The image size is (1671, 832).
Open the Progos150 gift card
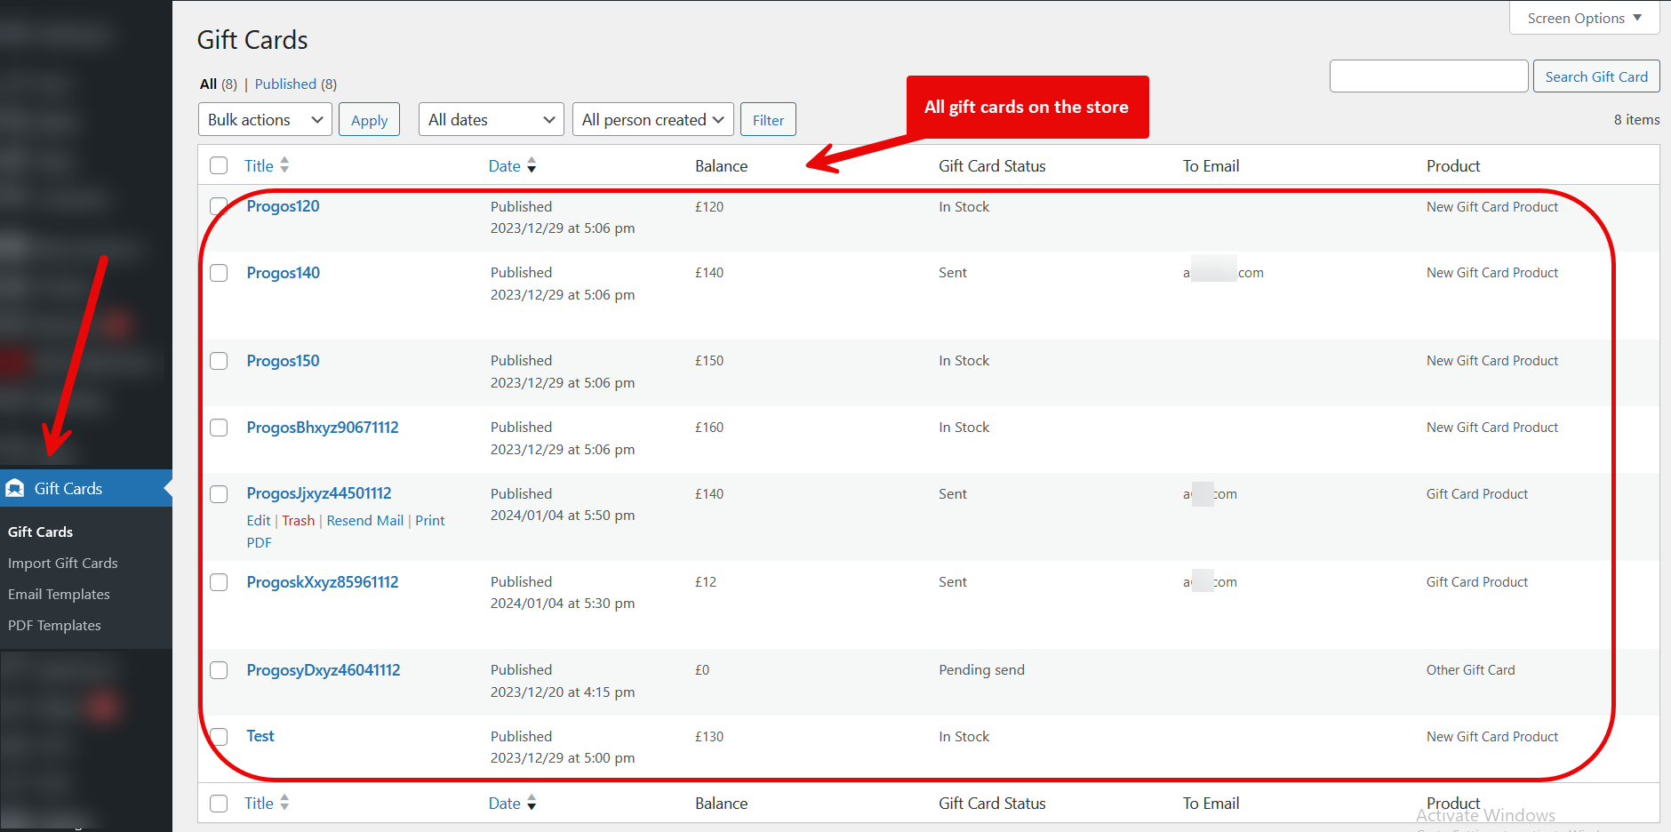click(283, 361)
